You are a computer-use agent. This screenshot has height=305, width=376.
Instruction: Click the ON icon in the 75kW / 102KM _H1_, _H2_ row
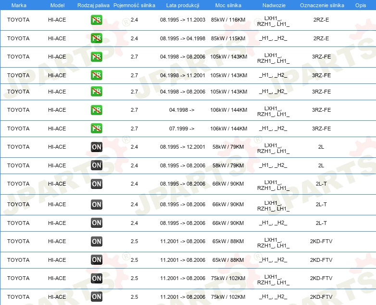pos(96,297)
